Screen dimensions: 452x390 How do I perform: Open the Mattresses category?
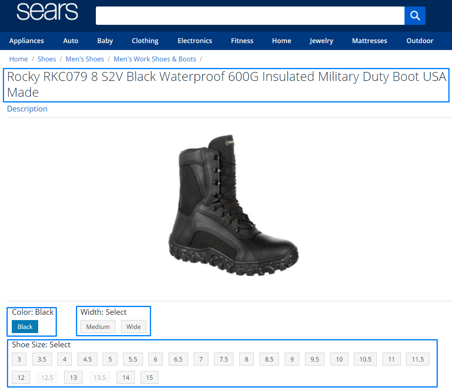(x=370, y=41)
